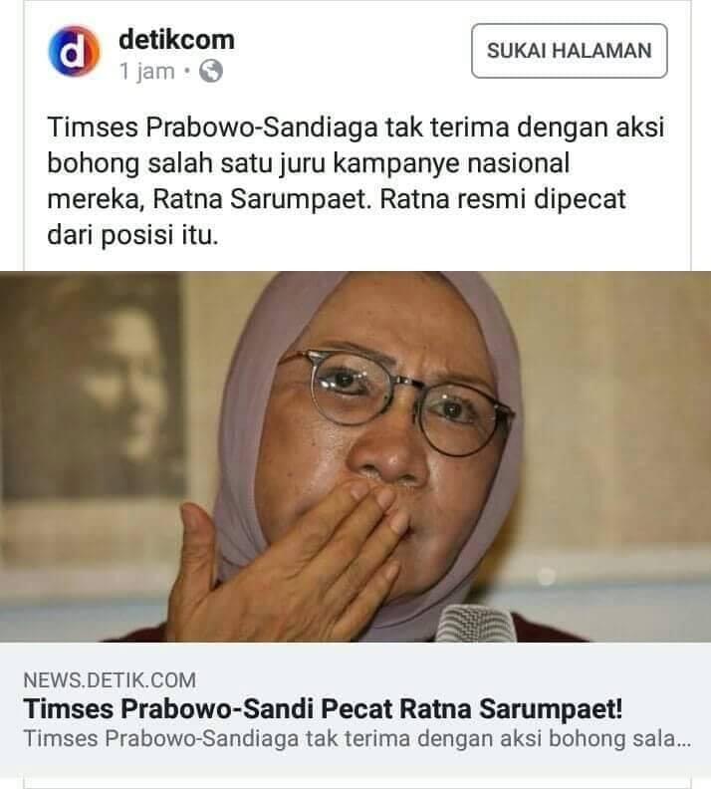This screenshot has height=789, width=711.
Task: Click the globe public audience icon
Action: point(211,71)
